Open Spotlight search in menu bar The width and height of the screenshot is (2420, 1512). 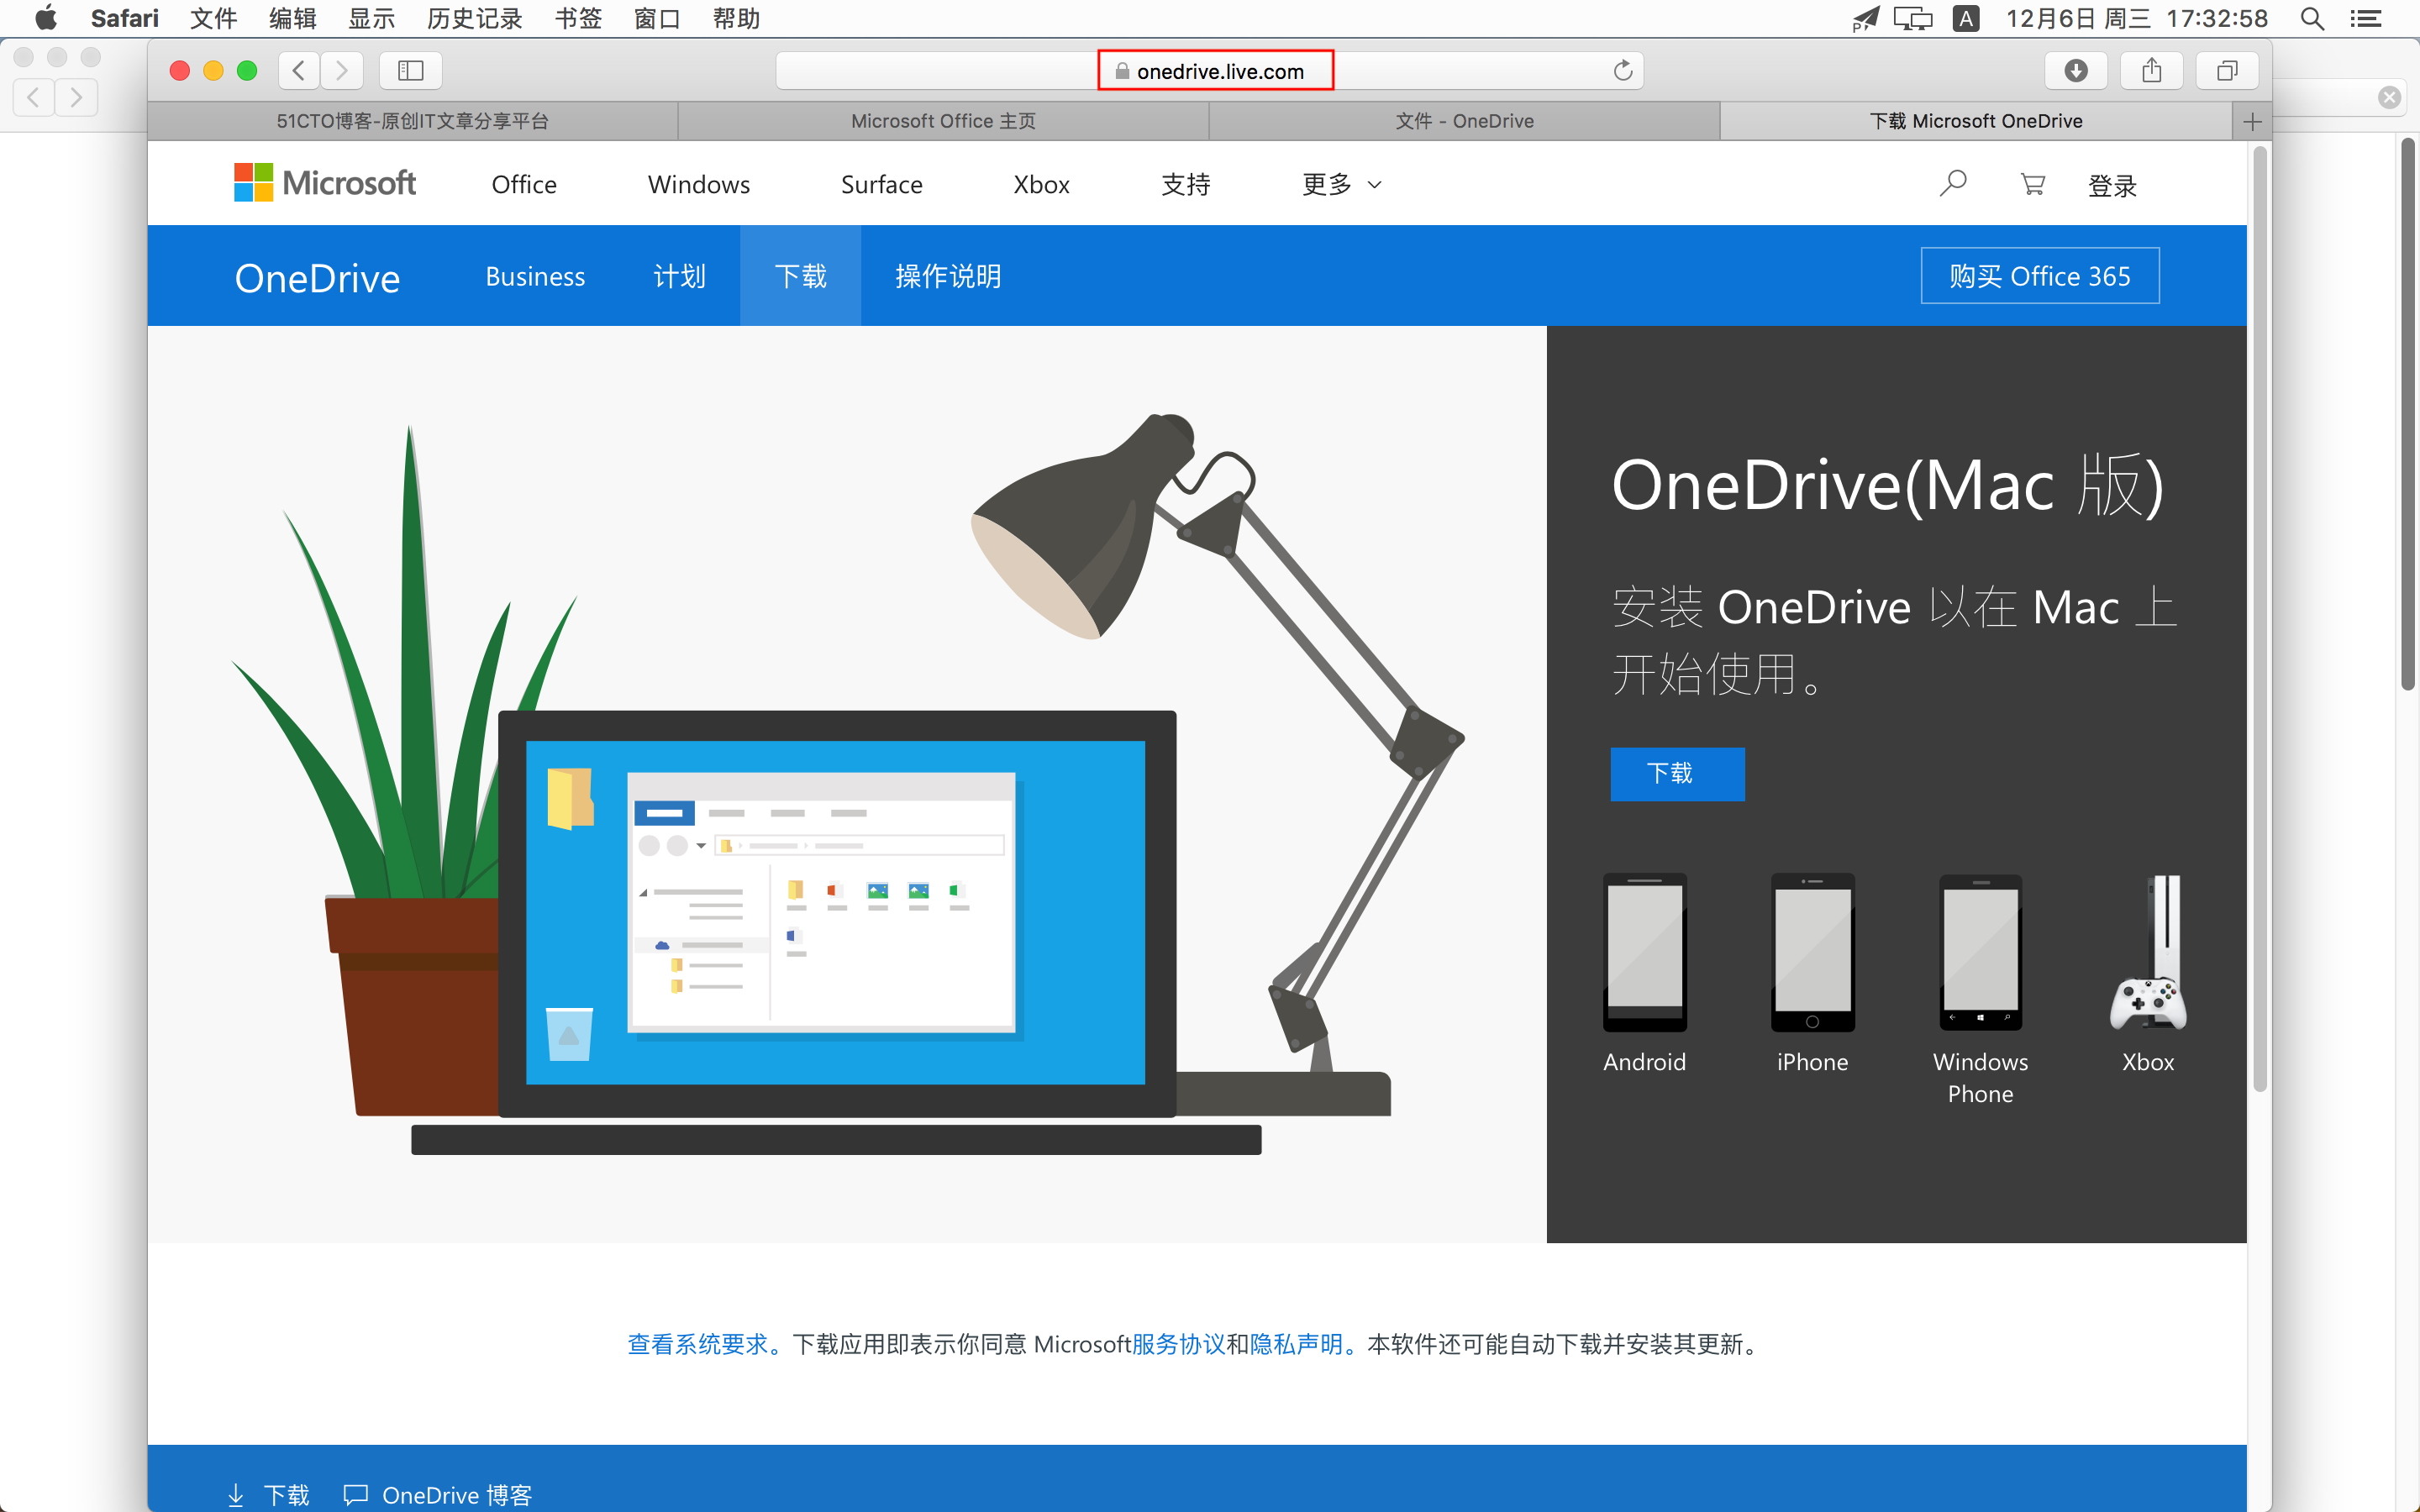tap(2312, 18)
